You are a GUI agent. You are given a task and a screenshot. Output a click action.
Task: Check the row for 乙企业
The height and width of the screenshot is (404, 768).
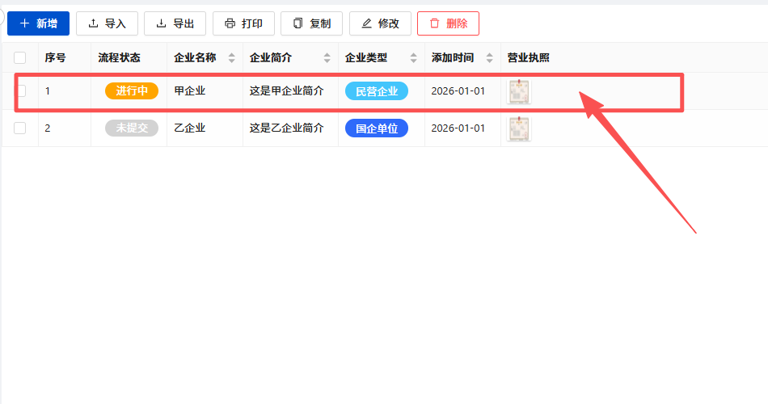pos(20,128)
